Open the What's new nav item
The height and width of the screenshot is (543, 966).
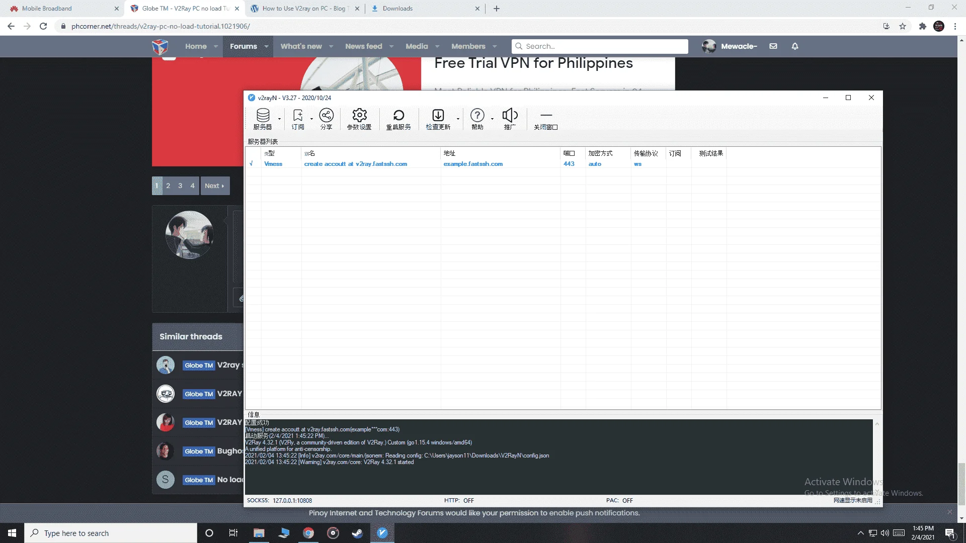(x=301, y=46)
